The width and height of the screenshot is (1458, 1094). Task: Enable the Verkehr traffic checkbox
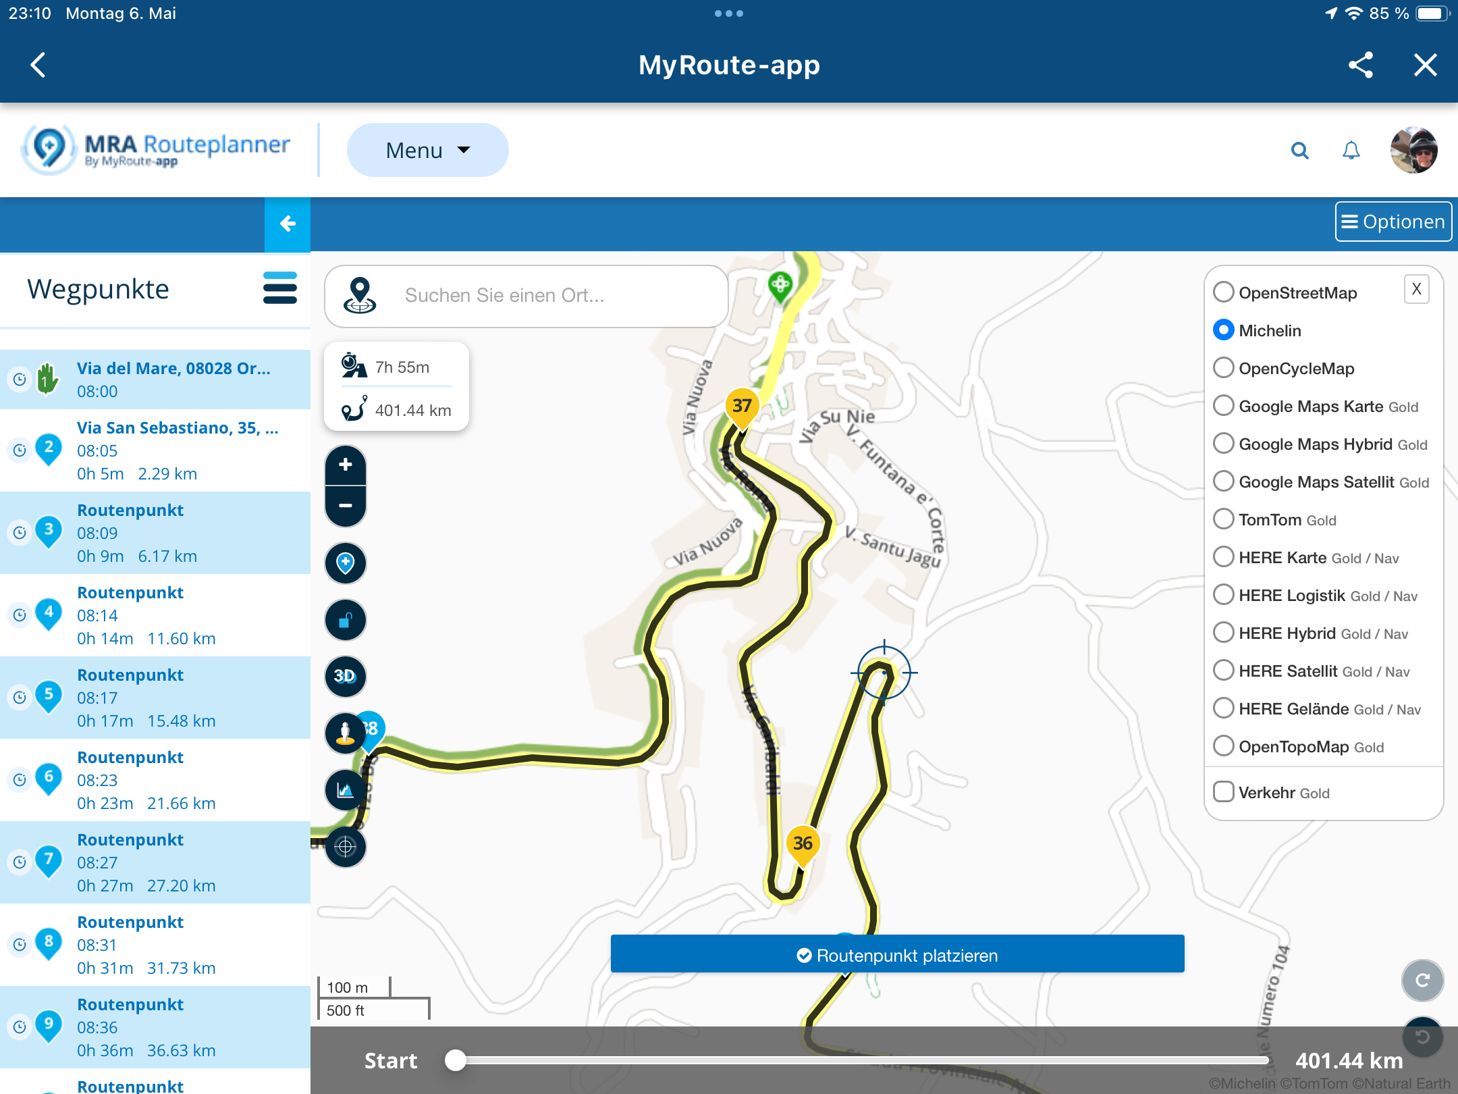[1223, 791]
